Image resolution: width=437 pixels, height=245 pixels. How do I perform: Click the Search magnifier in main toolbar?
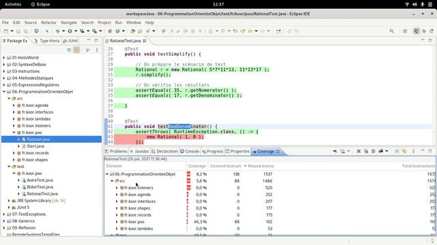pos(391,31)
